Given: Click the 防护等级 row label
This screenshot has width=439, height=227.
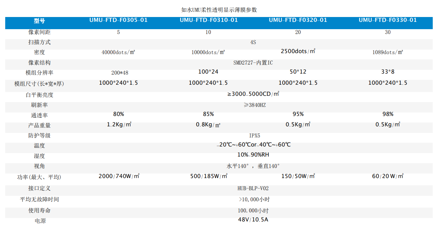Looking at the screenshot, I should click(40, 136).
